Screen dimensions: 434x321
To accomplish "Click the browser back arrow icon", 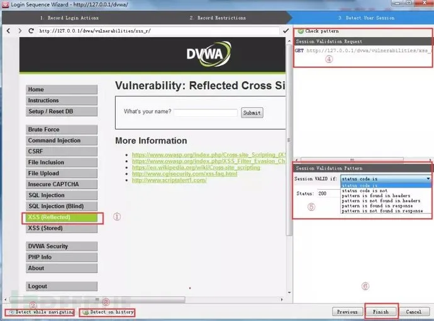I will (x=8, y=31).
